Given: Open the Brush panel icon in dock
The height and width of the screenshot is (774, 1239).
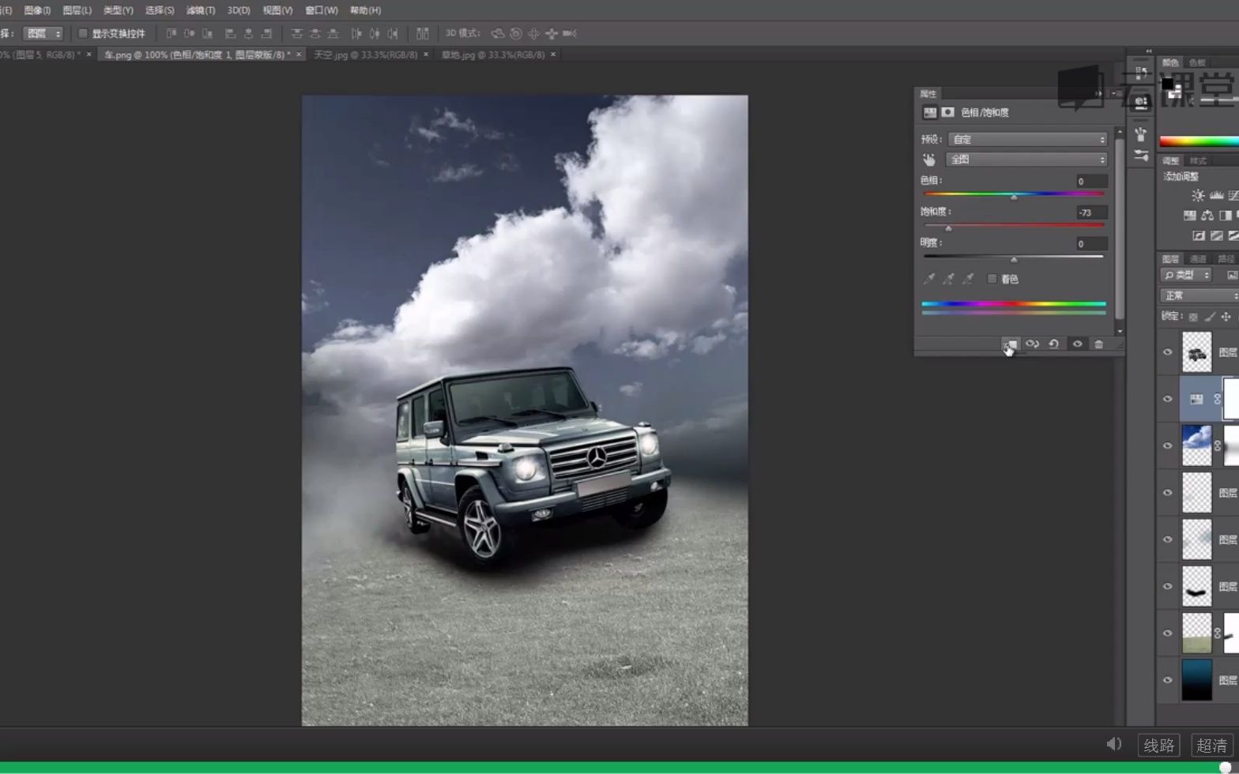Looking at the screenshot, I should tap(1141, 156).
